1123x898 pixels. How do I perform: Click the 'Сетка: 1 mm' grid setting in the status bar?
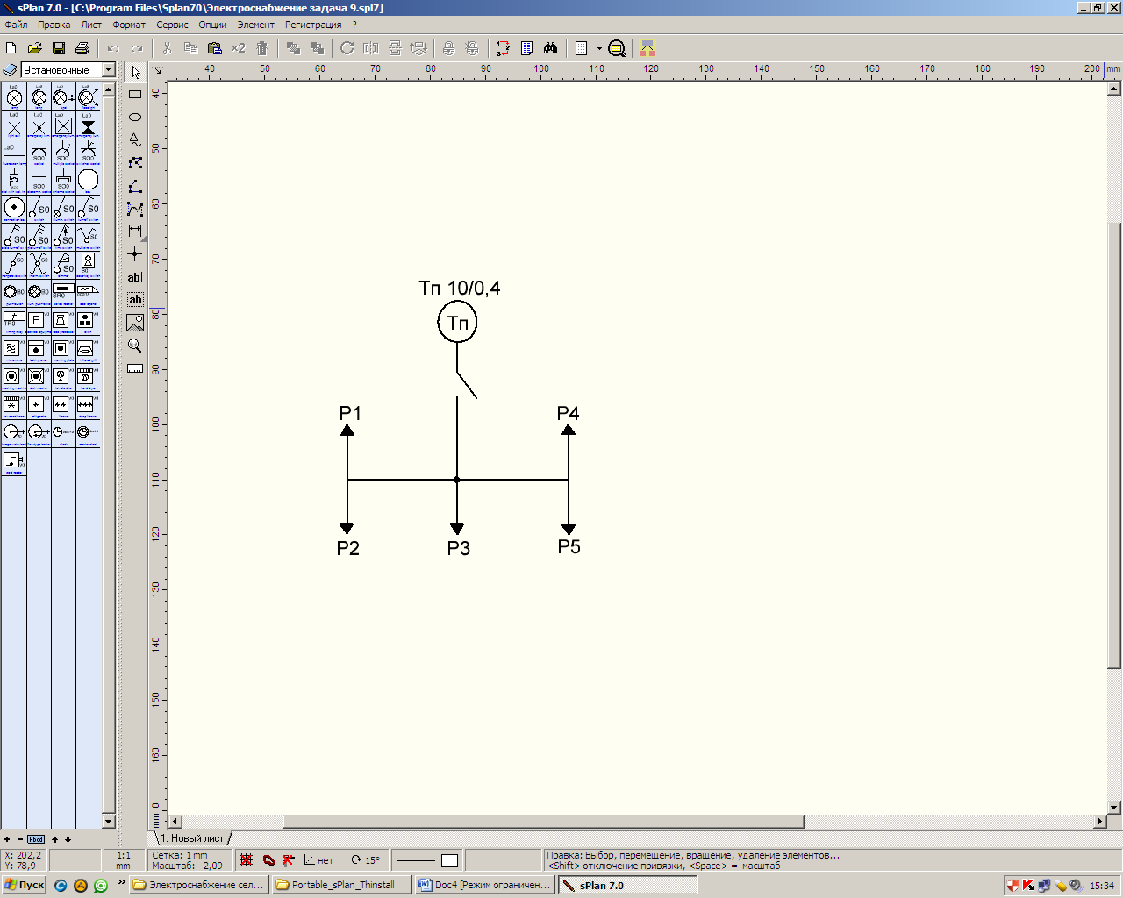click(x=180, y=855)
